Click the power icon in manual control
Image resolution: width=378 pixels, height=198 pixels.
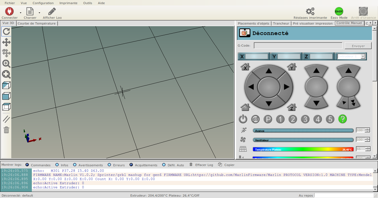243,119
